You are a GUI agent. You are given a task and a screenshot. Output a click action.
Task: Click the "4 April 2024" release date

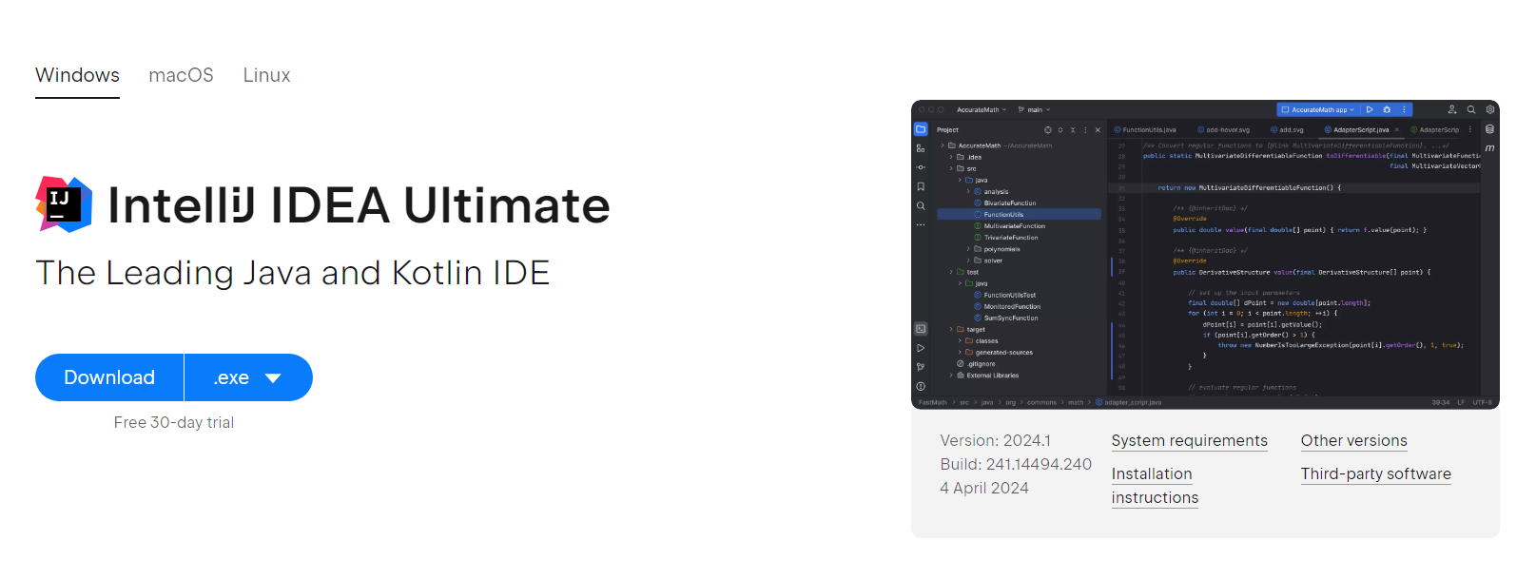(x=984, y=489)
